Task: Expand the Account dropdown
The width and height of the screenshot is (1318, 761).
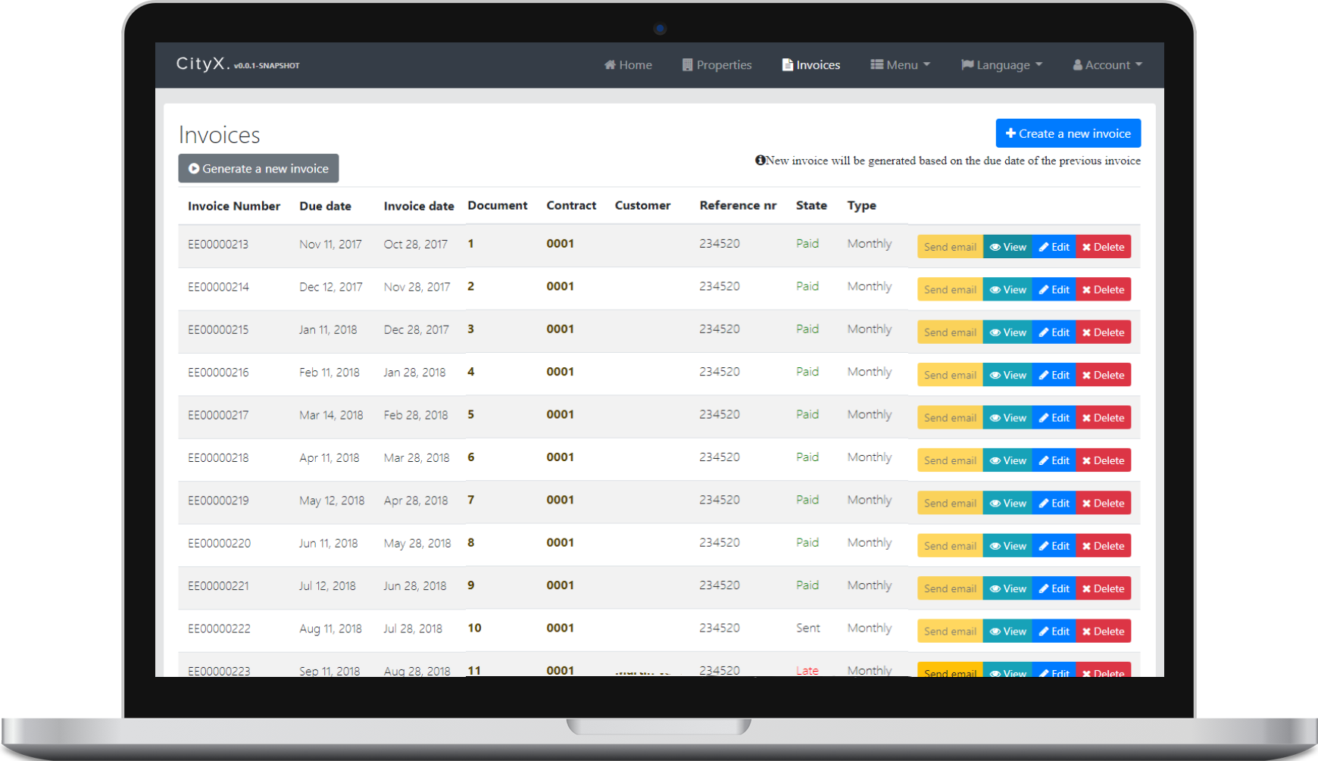Action: pos(1107,65)
